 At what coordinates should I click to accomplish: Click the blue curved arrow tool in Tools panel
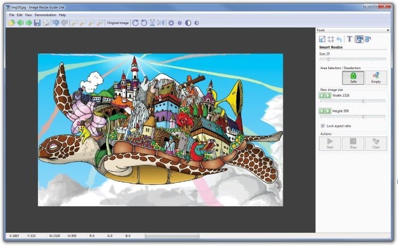pos(340,39)
